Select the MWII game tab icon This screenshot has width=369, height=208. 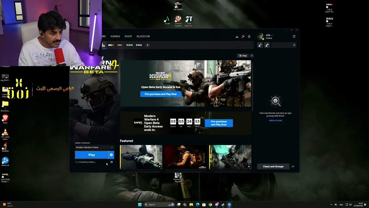pos(129,45)
